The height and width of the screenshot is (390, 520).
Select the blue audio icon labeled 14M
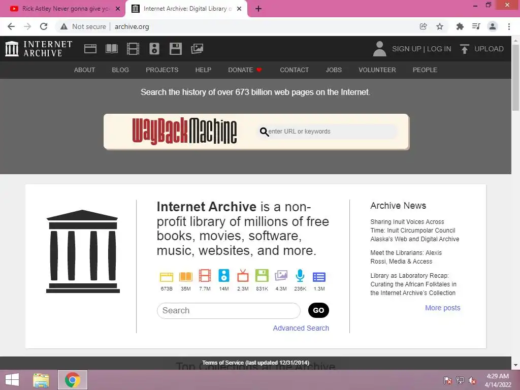tap(224, 276)
